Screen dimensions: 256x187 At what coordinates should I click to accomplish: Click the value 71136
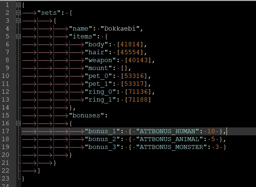click(138, 92)
